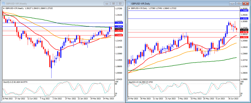Viewport: 251px width, 103px height.
Task: Select the blue 1.29960 price label
Action: click(x=244, y=11)
